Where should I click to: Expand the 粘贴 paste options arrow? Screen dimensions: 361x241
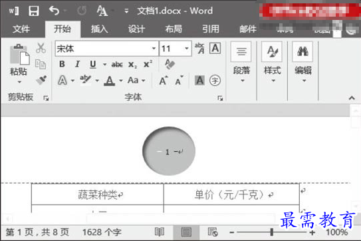click(19, 82)
